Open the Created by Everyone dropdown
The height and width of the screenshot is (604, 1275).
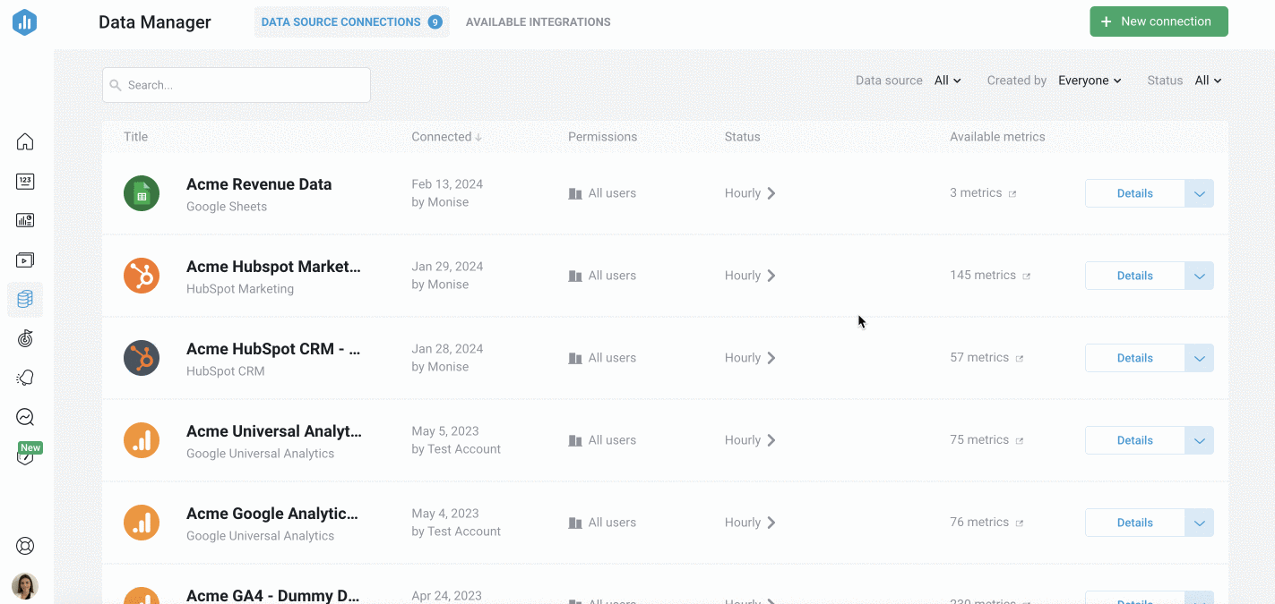tap(1090, 81)
